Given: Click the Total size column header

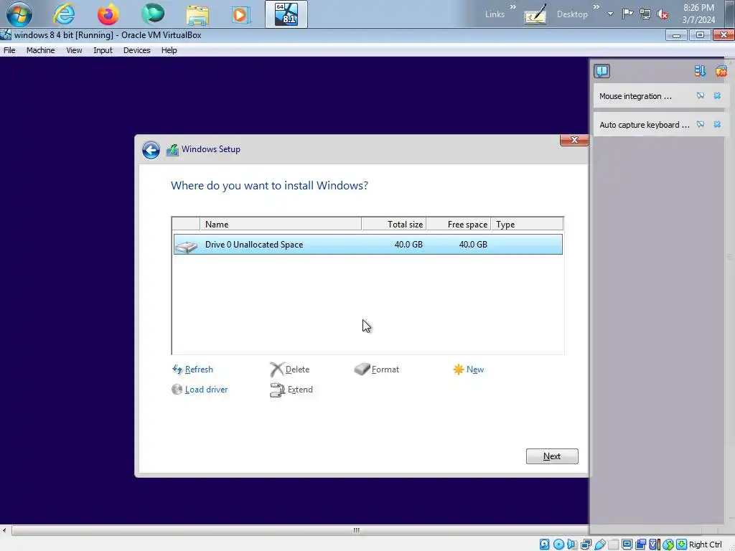Looking at the screenshot, I should tap(394, 225).
